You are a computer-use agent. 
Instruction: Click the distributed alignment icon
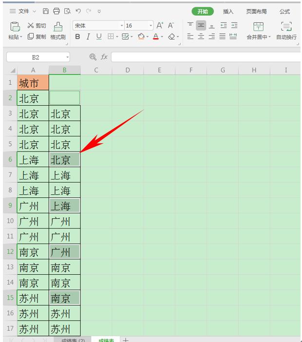tap(233, 36)
